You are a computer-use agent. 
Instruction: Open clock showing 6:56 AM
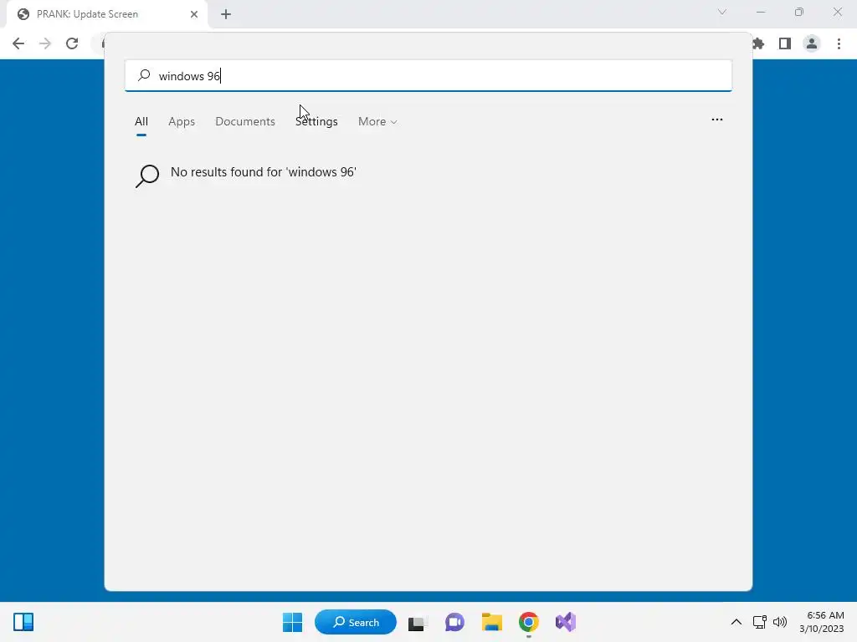point(822,622)
